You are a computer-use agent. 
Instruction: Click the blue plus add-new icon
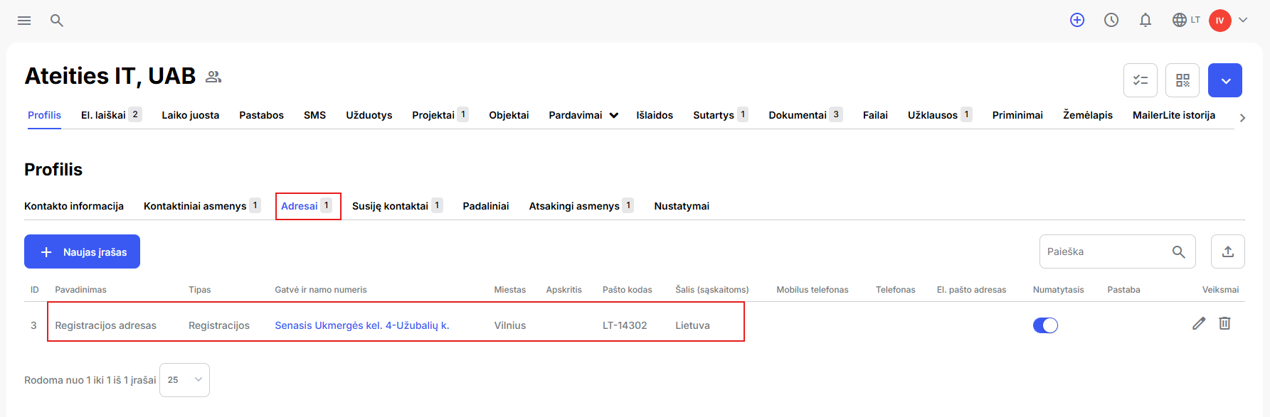pyautogui.click(x=1077, y=20)
